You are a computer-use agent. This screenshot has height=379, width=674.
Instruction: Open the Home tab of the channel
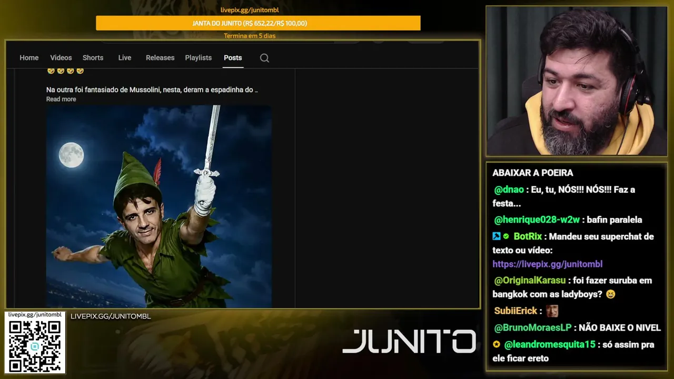coord(29,58)
